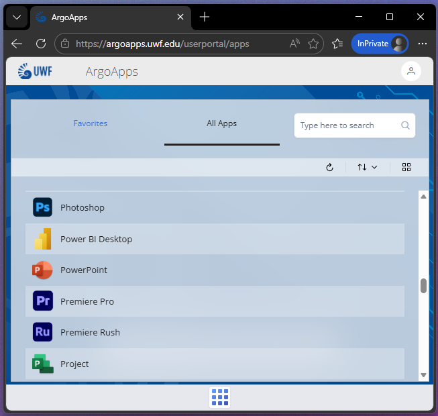438x416 pixels.
Task: Select the Premiere Rush icon
Action: 42,332
